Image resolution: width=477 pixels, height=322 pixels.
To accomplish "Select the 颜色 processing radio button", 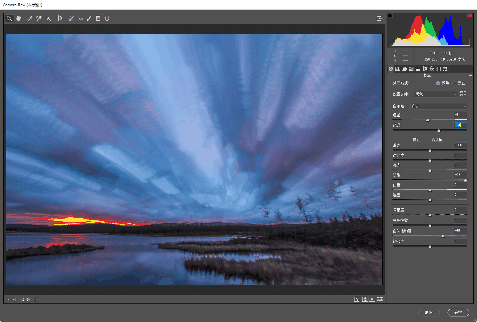I will pos(438,83).
